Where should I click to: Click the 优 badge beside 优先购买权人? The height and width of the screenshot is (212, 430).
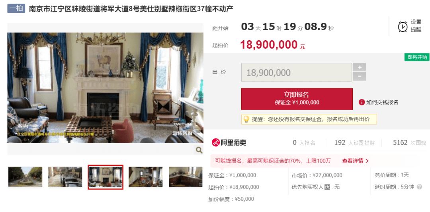(x=327, y=187)
